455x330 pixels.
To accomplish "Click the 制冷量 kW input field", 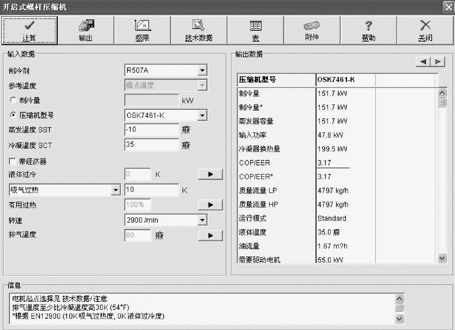I will [152, 100].
